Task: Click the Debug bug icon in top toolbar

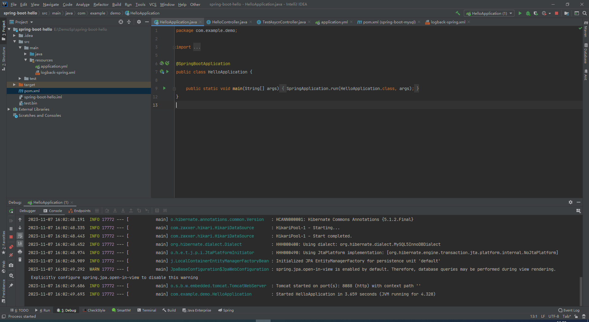Action: pyautogui.click(x=528, y=13)
